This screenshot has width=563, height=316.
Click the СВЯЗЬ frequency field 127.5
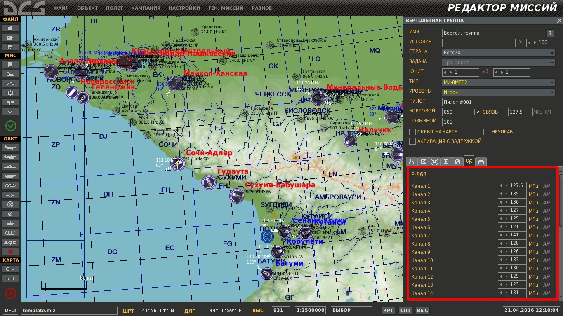(x=520, y=112)
